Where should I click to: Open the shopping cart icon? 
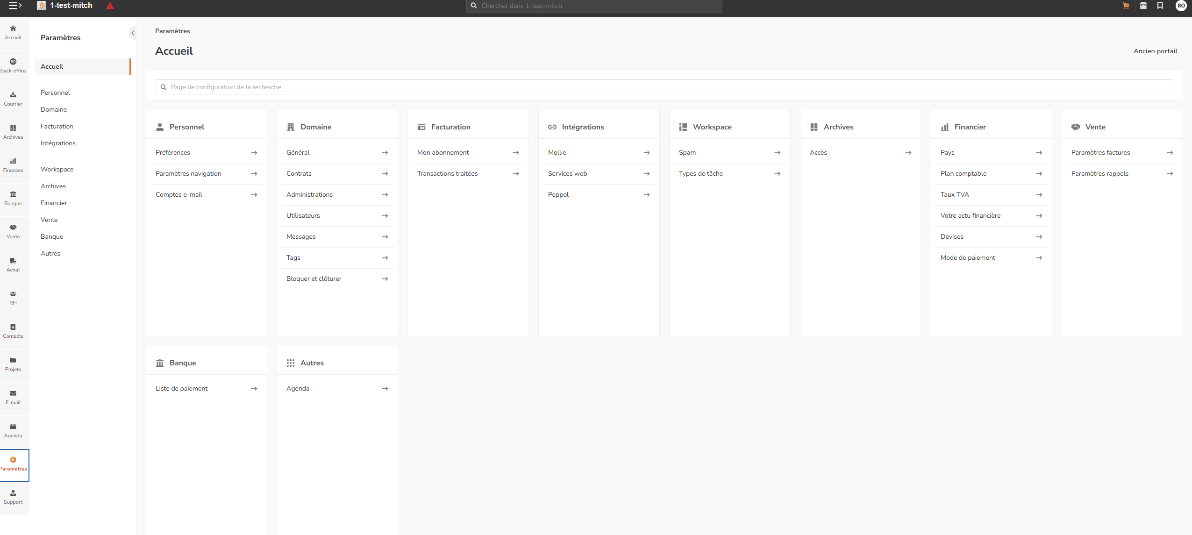pos(1126,6)
